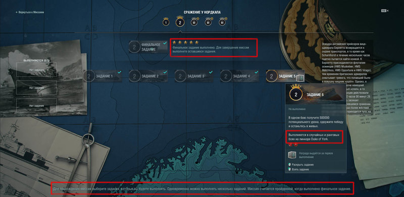Click the container reward icon on Задание 5
This screenshot has height=197, width=404.
(300, 76)
